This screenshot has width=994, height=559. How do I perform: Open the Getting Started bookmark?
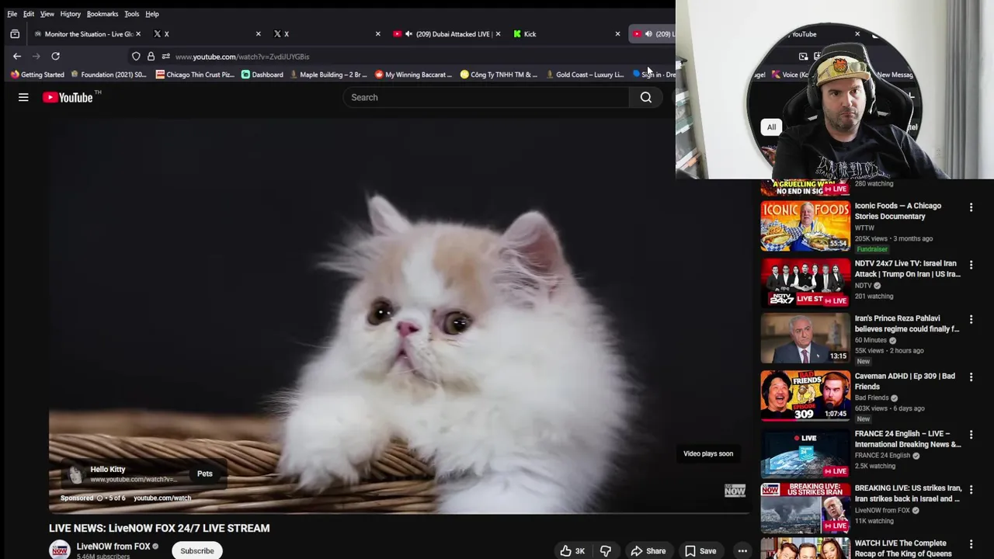tap(37, 75)
